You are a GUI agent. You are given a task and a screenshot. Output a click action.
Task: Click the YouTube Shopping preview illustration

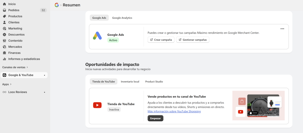(x=258, y=106)
